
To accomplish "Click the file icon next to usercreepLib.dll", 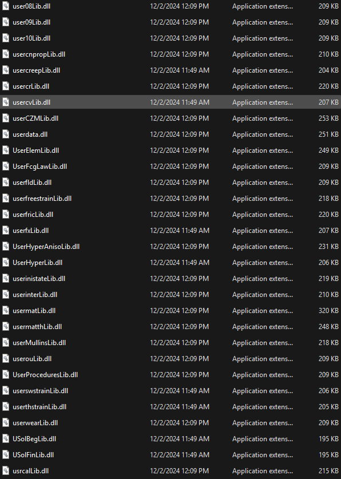I will pos(6,70).
